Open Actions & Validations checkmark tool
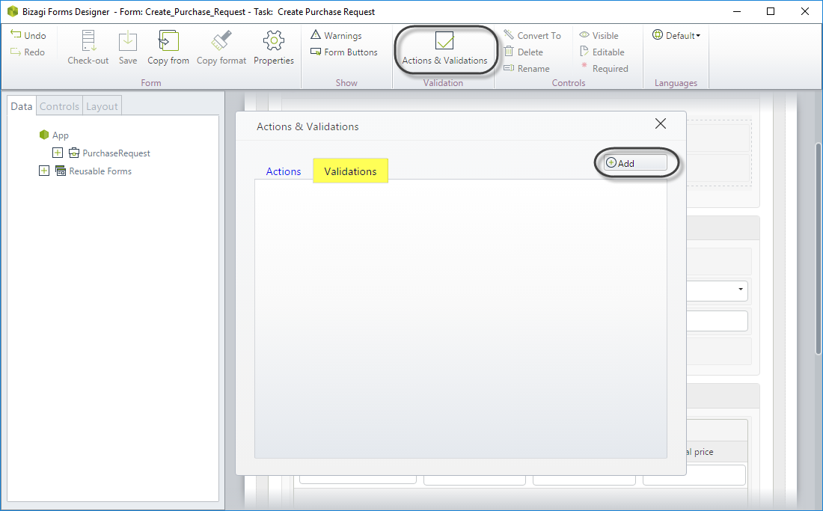This screenshot has width=823, height=511. click(444, 48)
